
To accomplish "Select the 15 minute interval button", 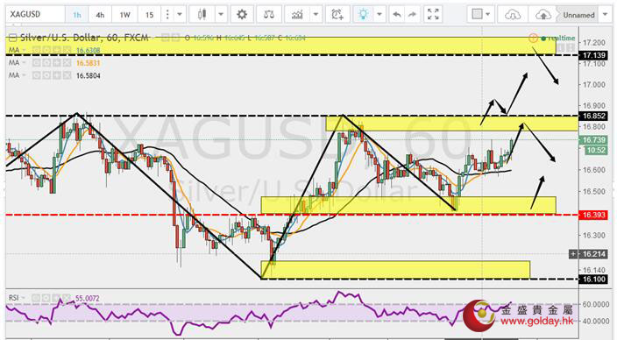I will pos(149,15).
